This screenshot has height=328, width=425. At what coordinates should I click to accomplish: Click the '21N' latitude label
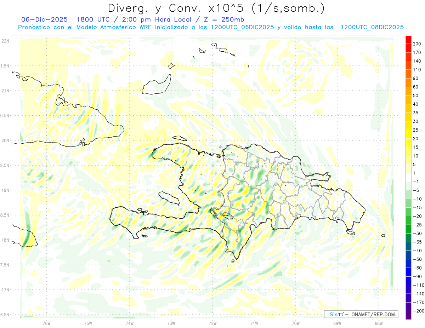5,91
